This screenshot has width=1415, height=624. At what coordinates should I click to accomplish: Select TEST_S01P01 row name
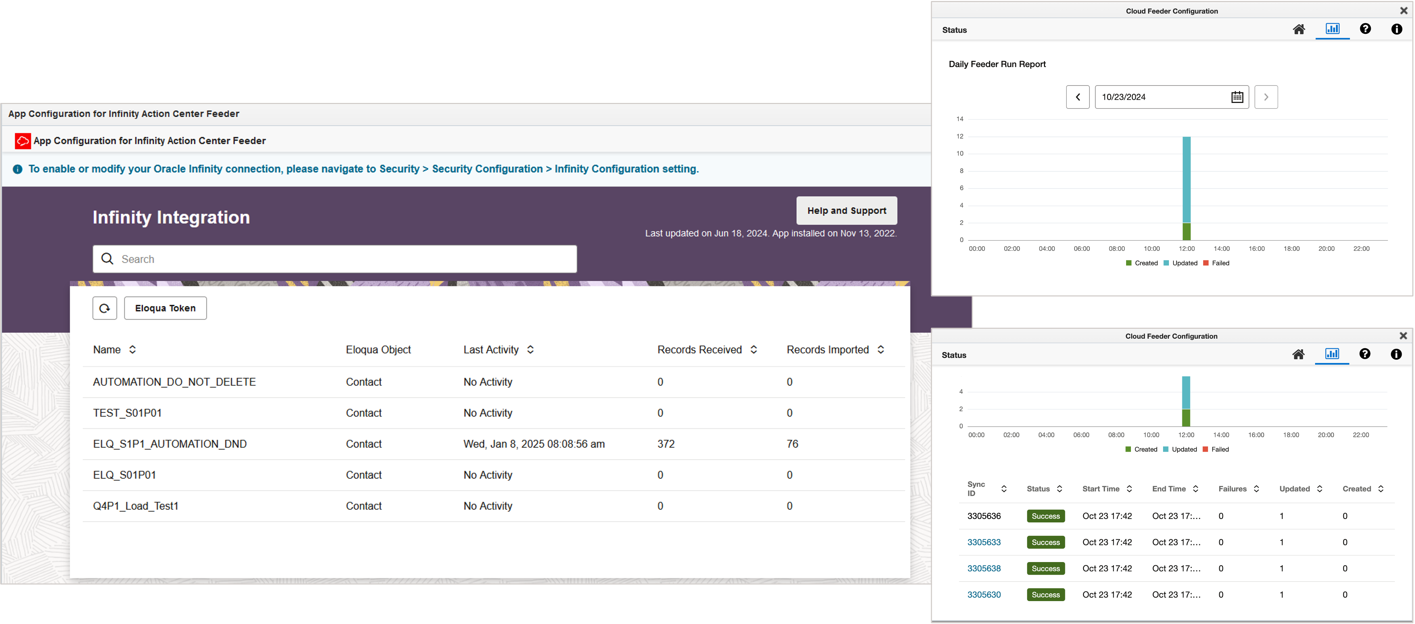(x=127, y=413)
